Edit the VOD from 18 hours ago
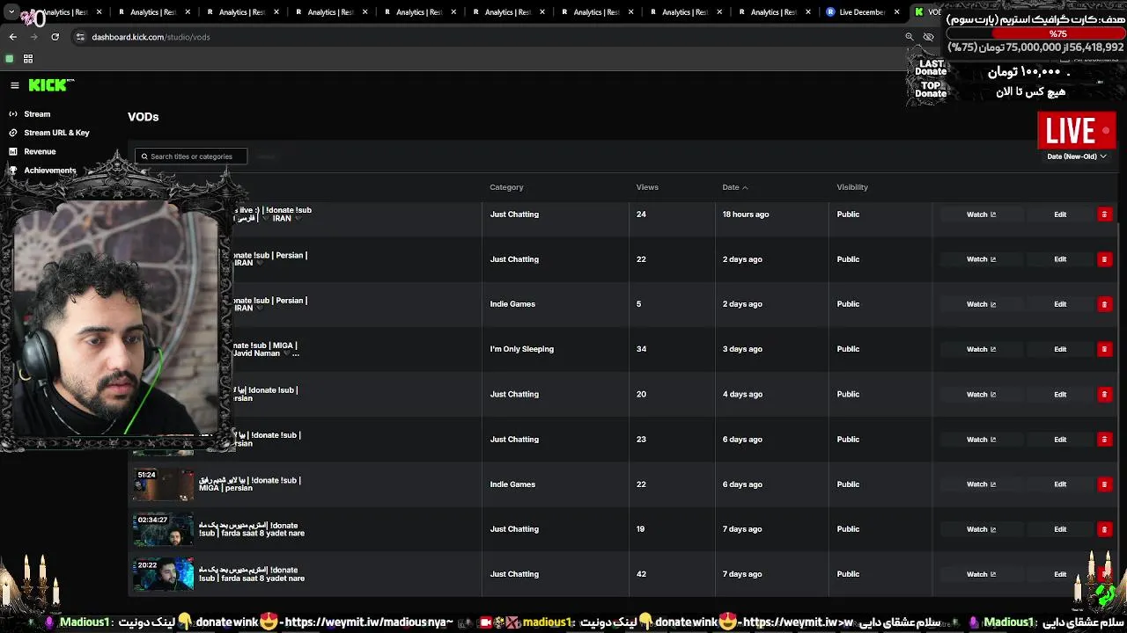The width and height of the screenshot is (1127, 633). pyautogui.click(x=1060, y=215)
